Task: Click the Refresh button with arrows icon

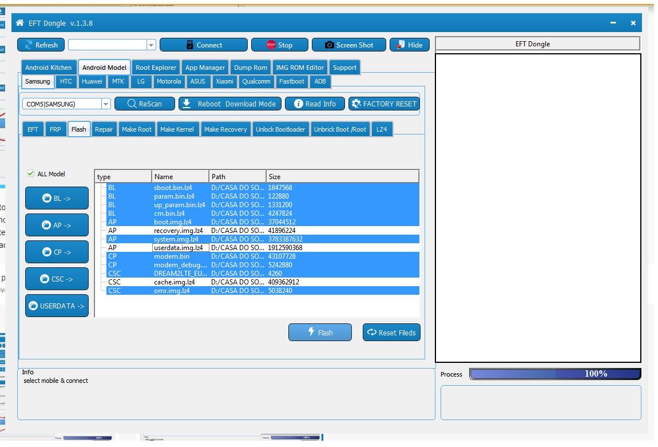Action: [41, 45]
